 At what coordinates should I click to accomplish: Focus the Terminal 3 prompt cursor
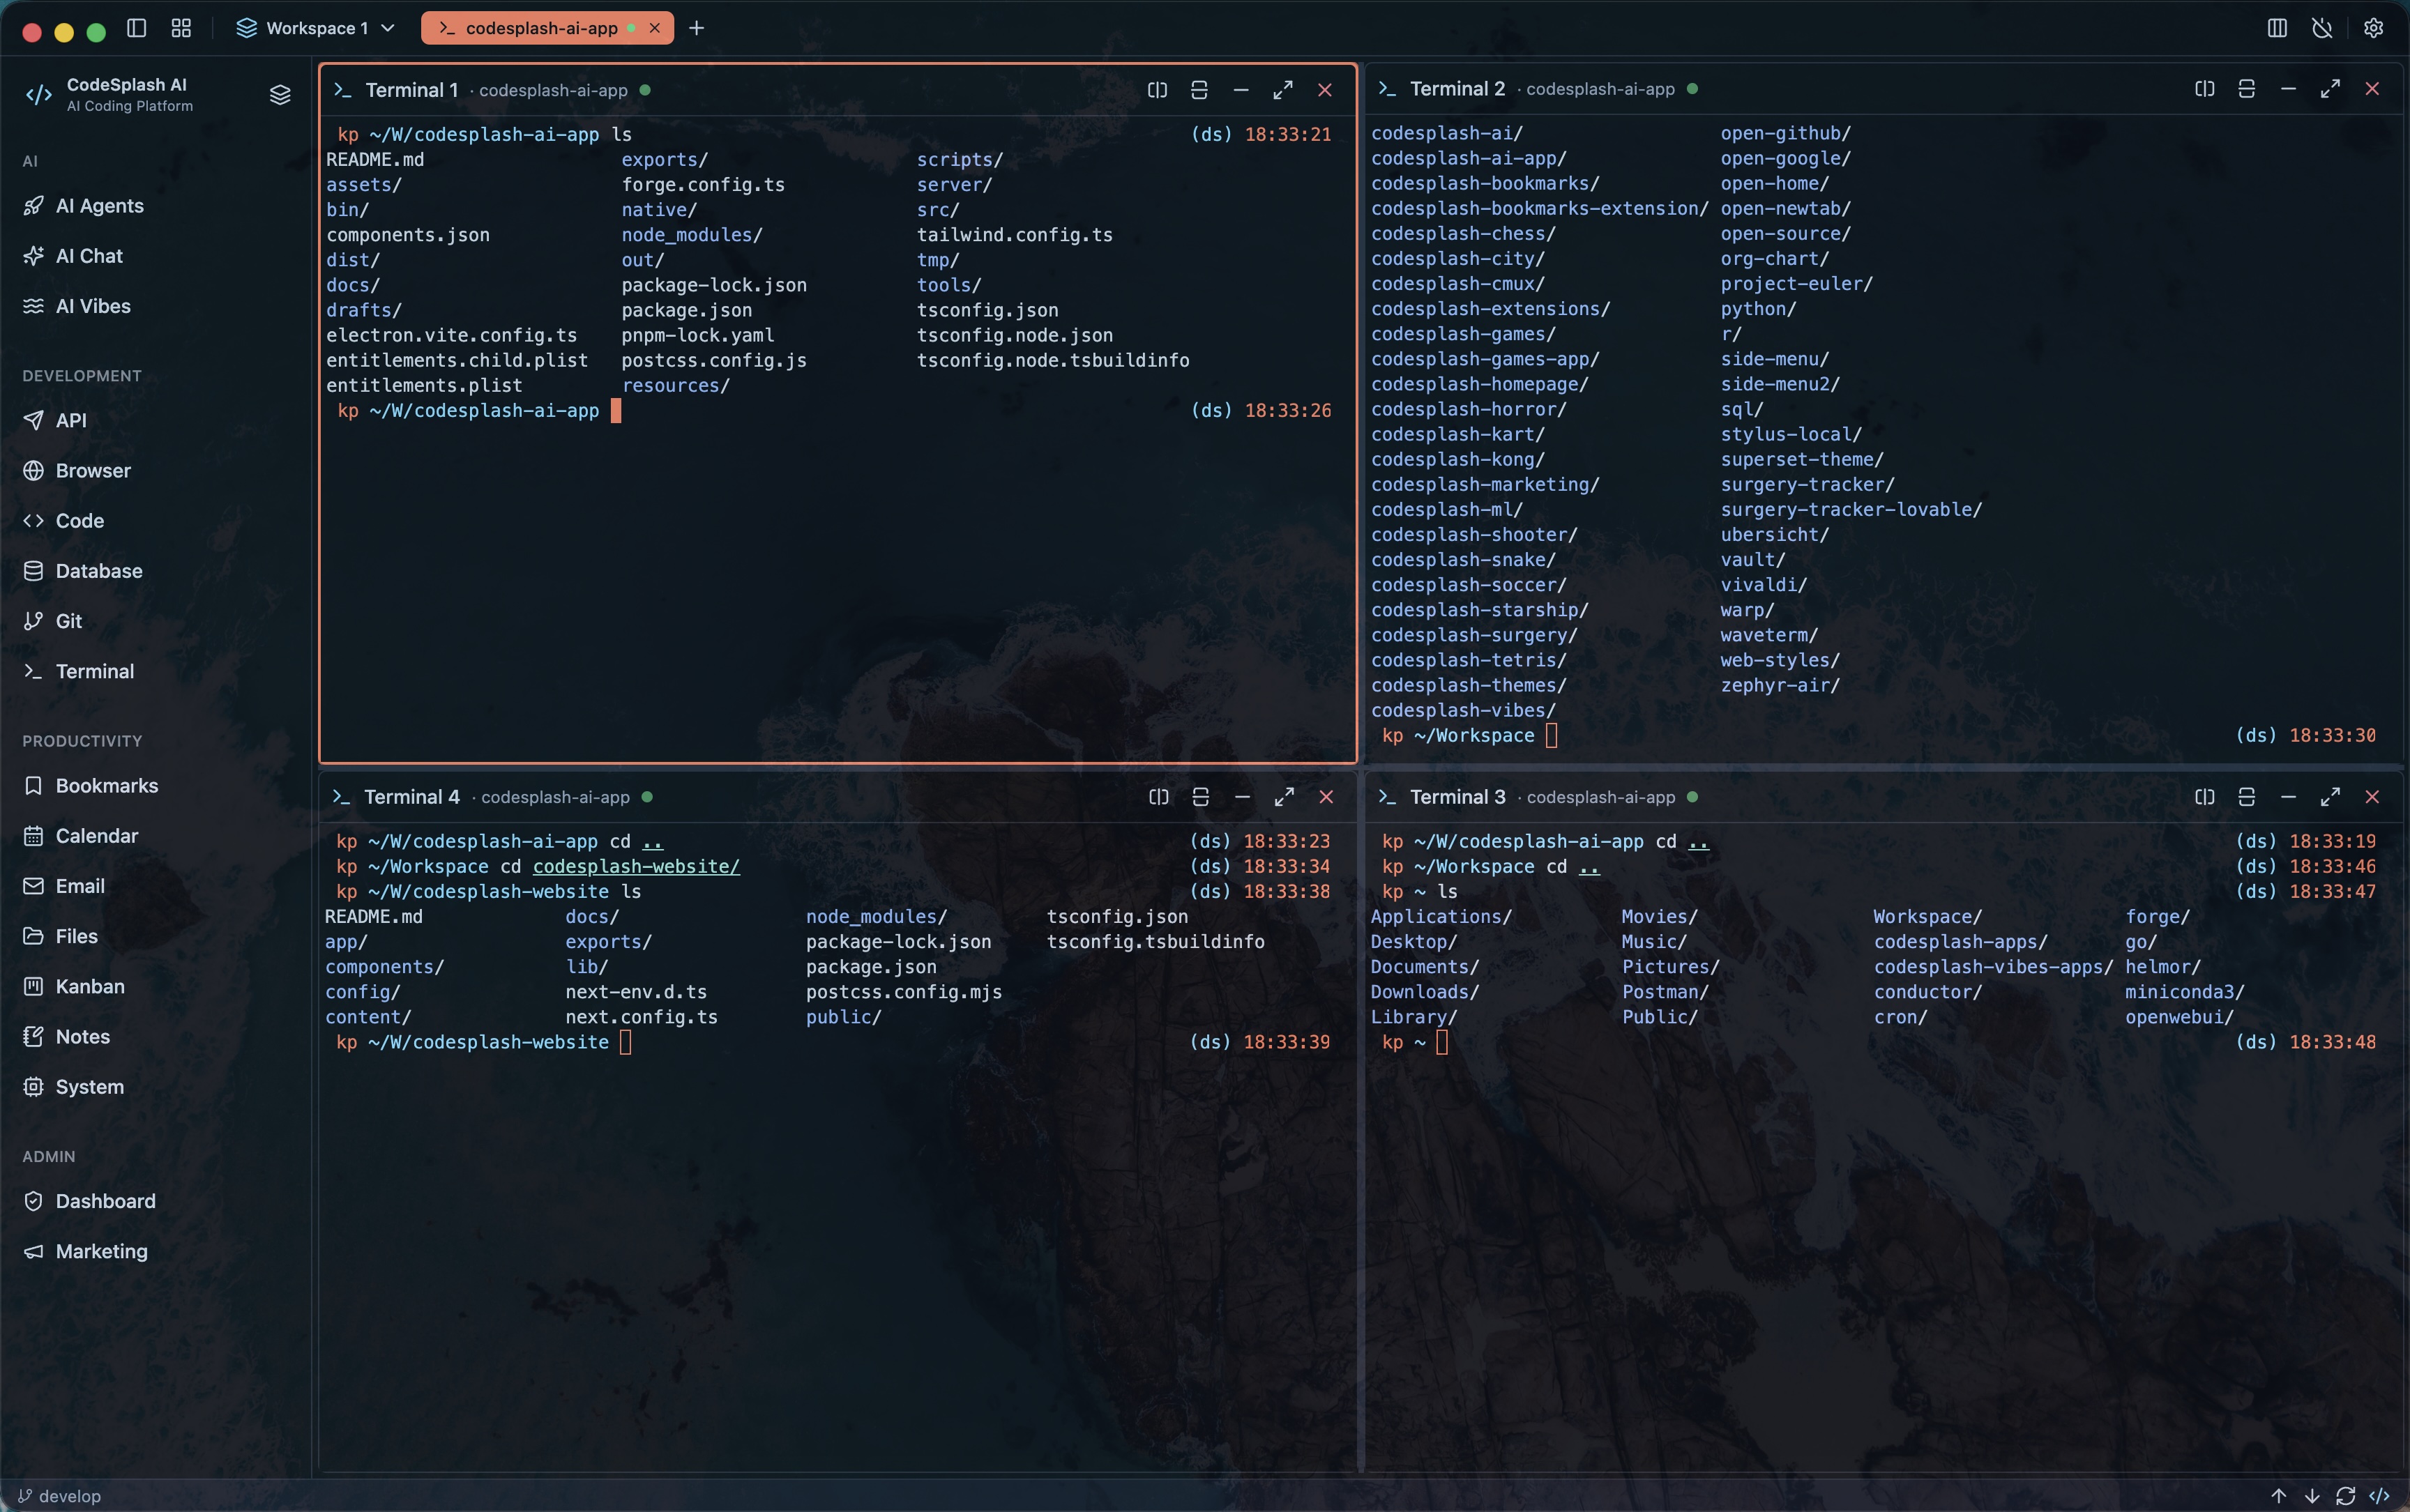coord(1441,1042)
